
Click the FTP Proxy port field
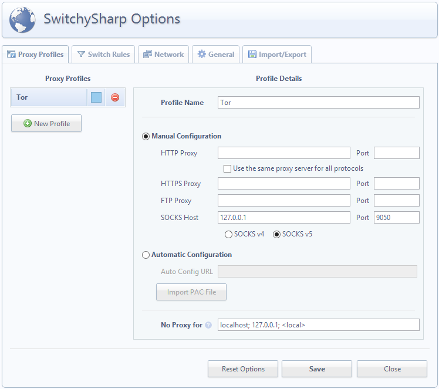(396, 201)
